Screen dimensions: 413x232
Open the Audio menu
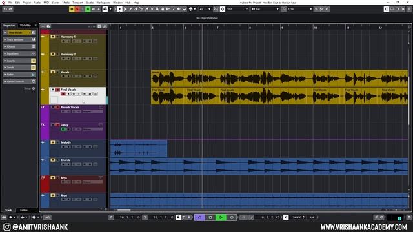tap(37, 3)
